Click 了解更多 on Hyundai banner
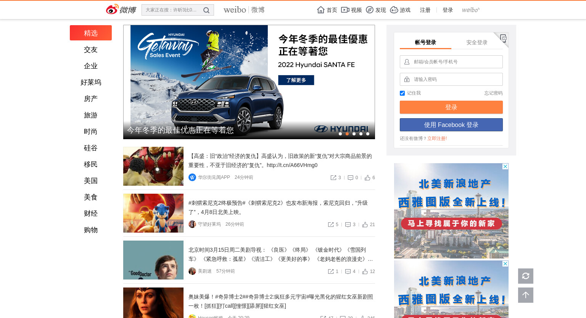Image resolution: width=586 pixels, height=318 pixels. pyautogui.click(x=296, y=80)
